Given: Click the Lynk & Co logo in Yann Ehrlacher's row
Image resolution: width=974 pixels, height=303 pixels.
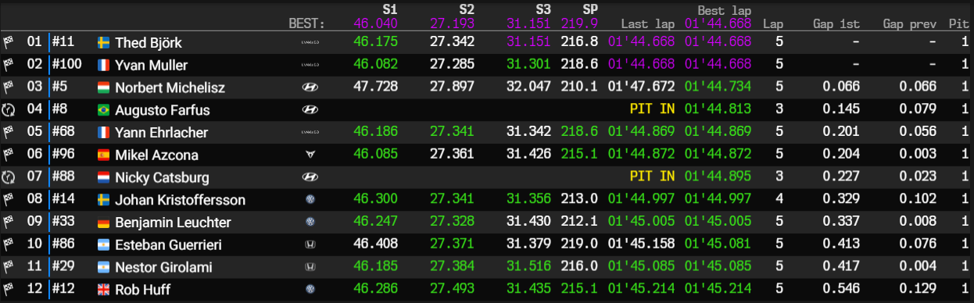Looking at the screenshot, I should pos(310,133).
